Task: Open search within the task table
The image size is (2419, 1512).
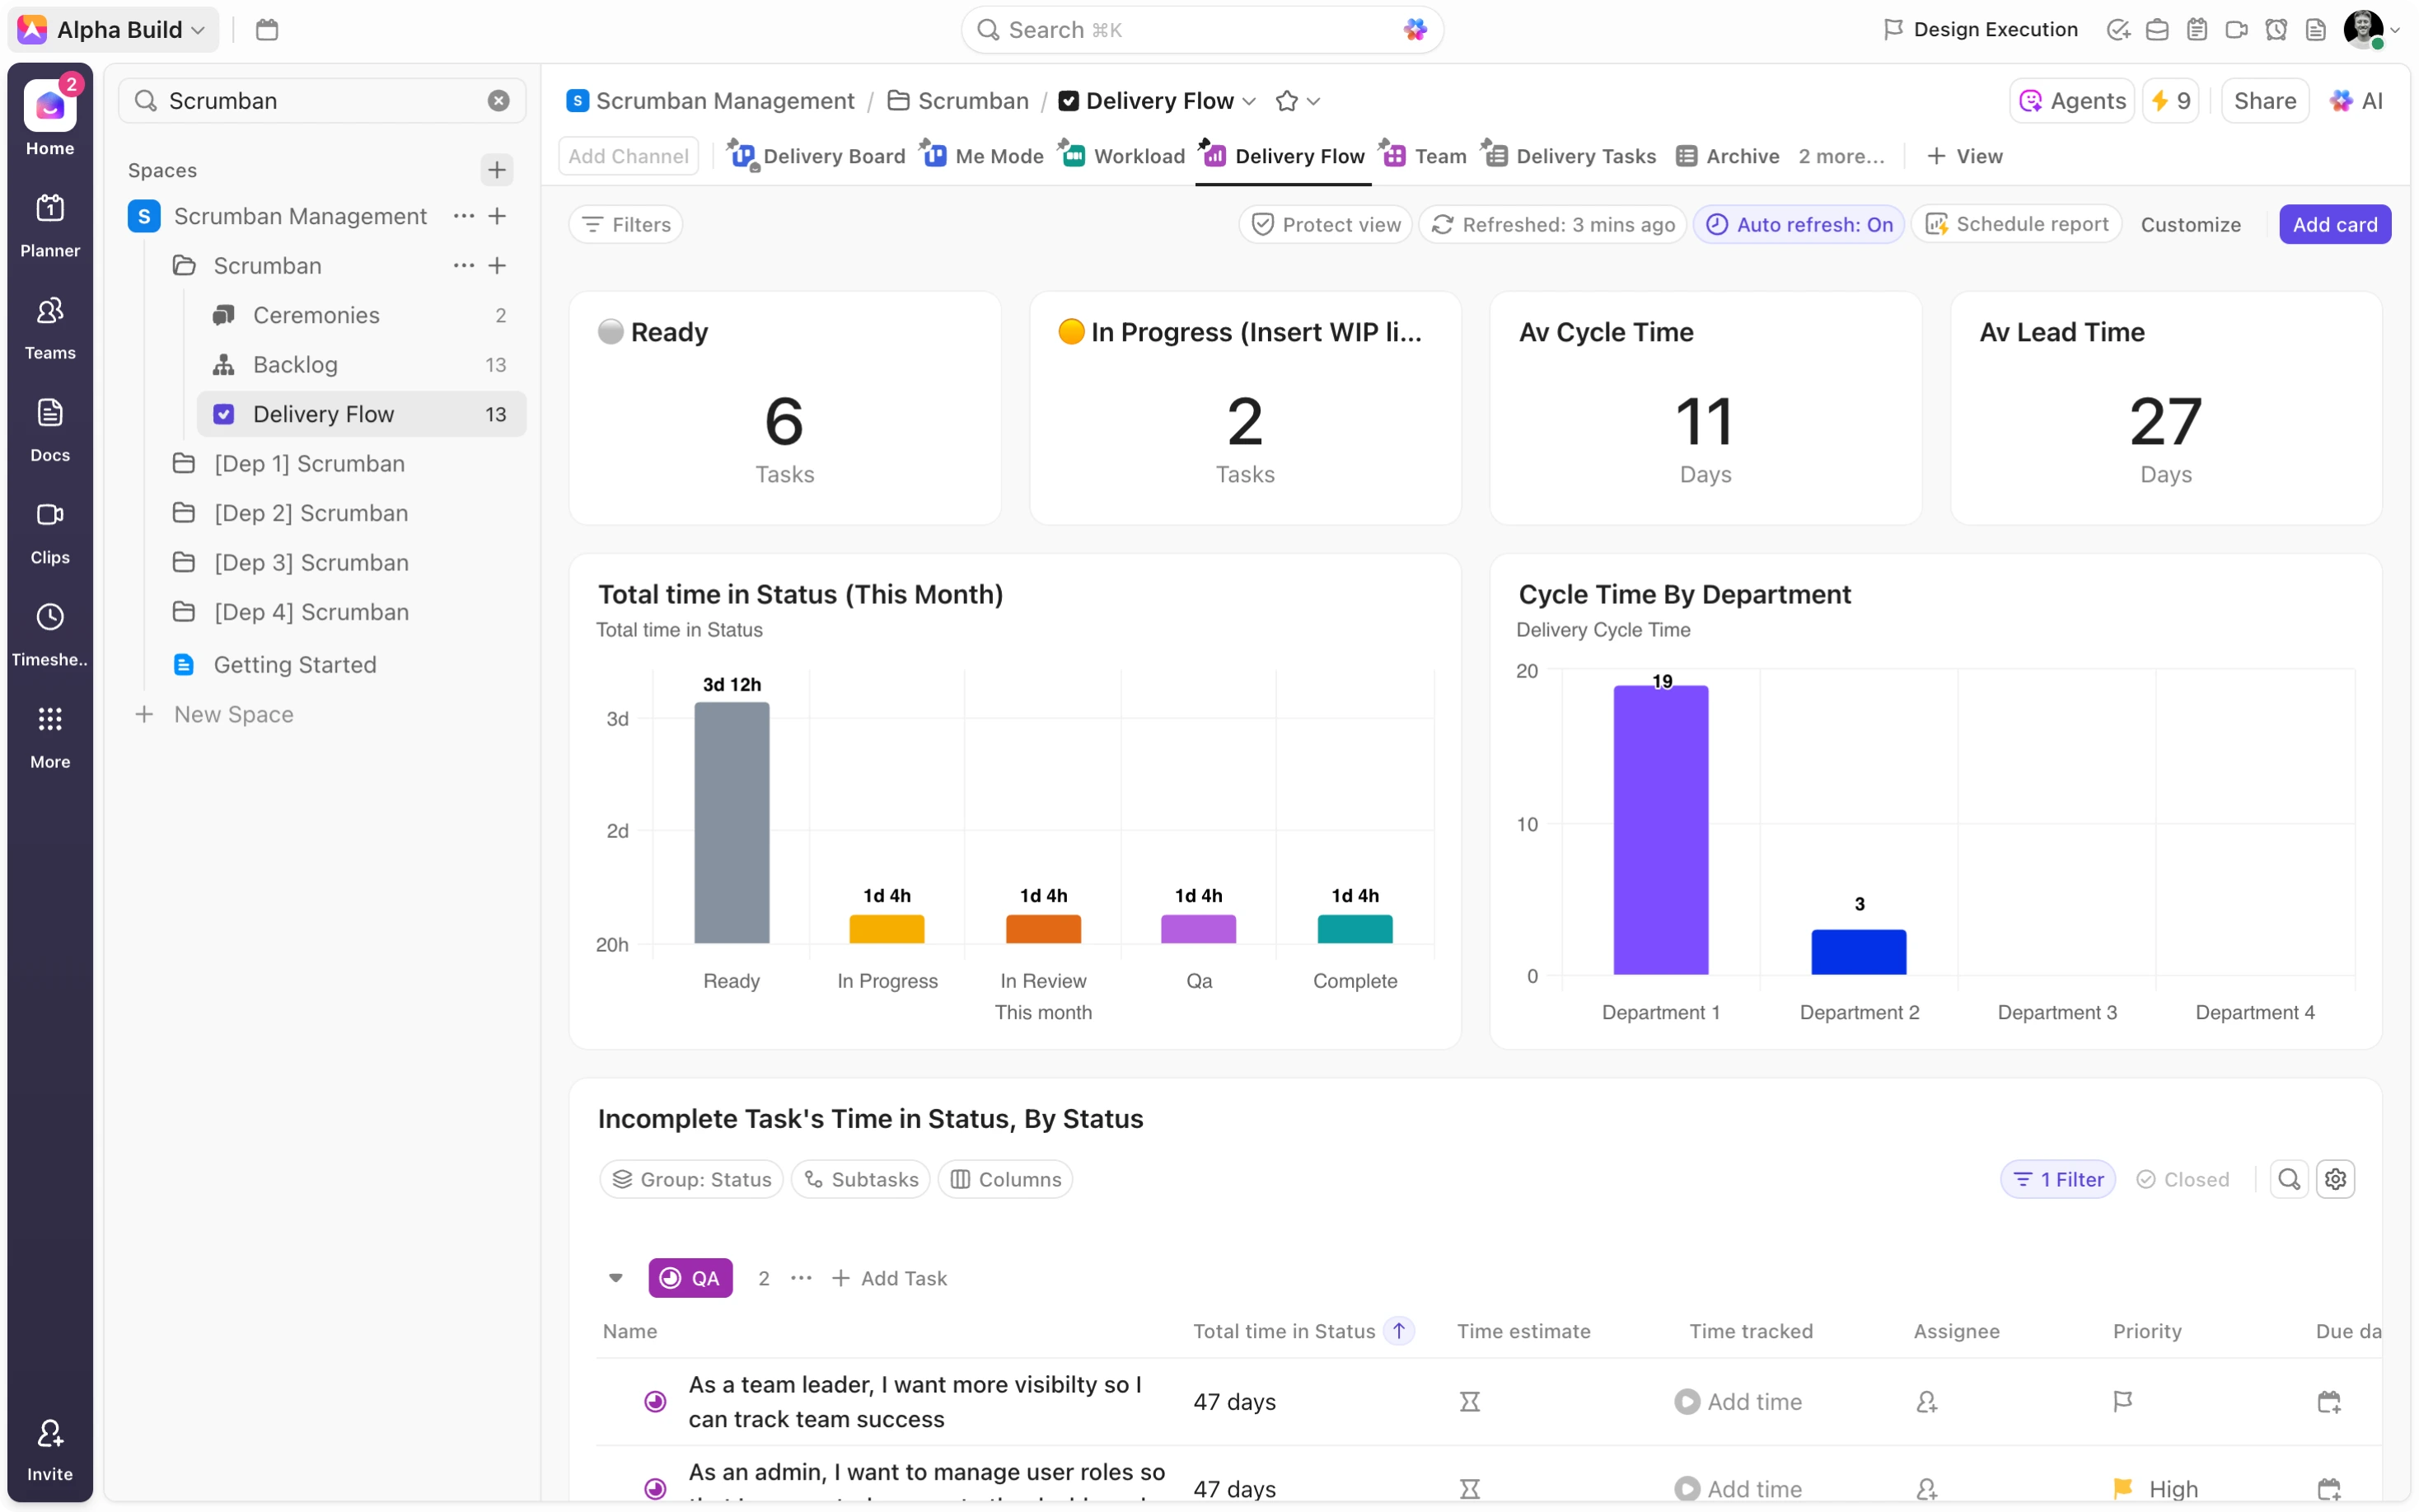Action: tap(2288, 1179)
